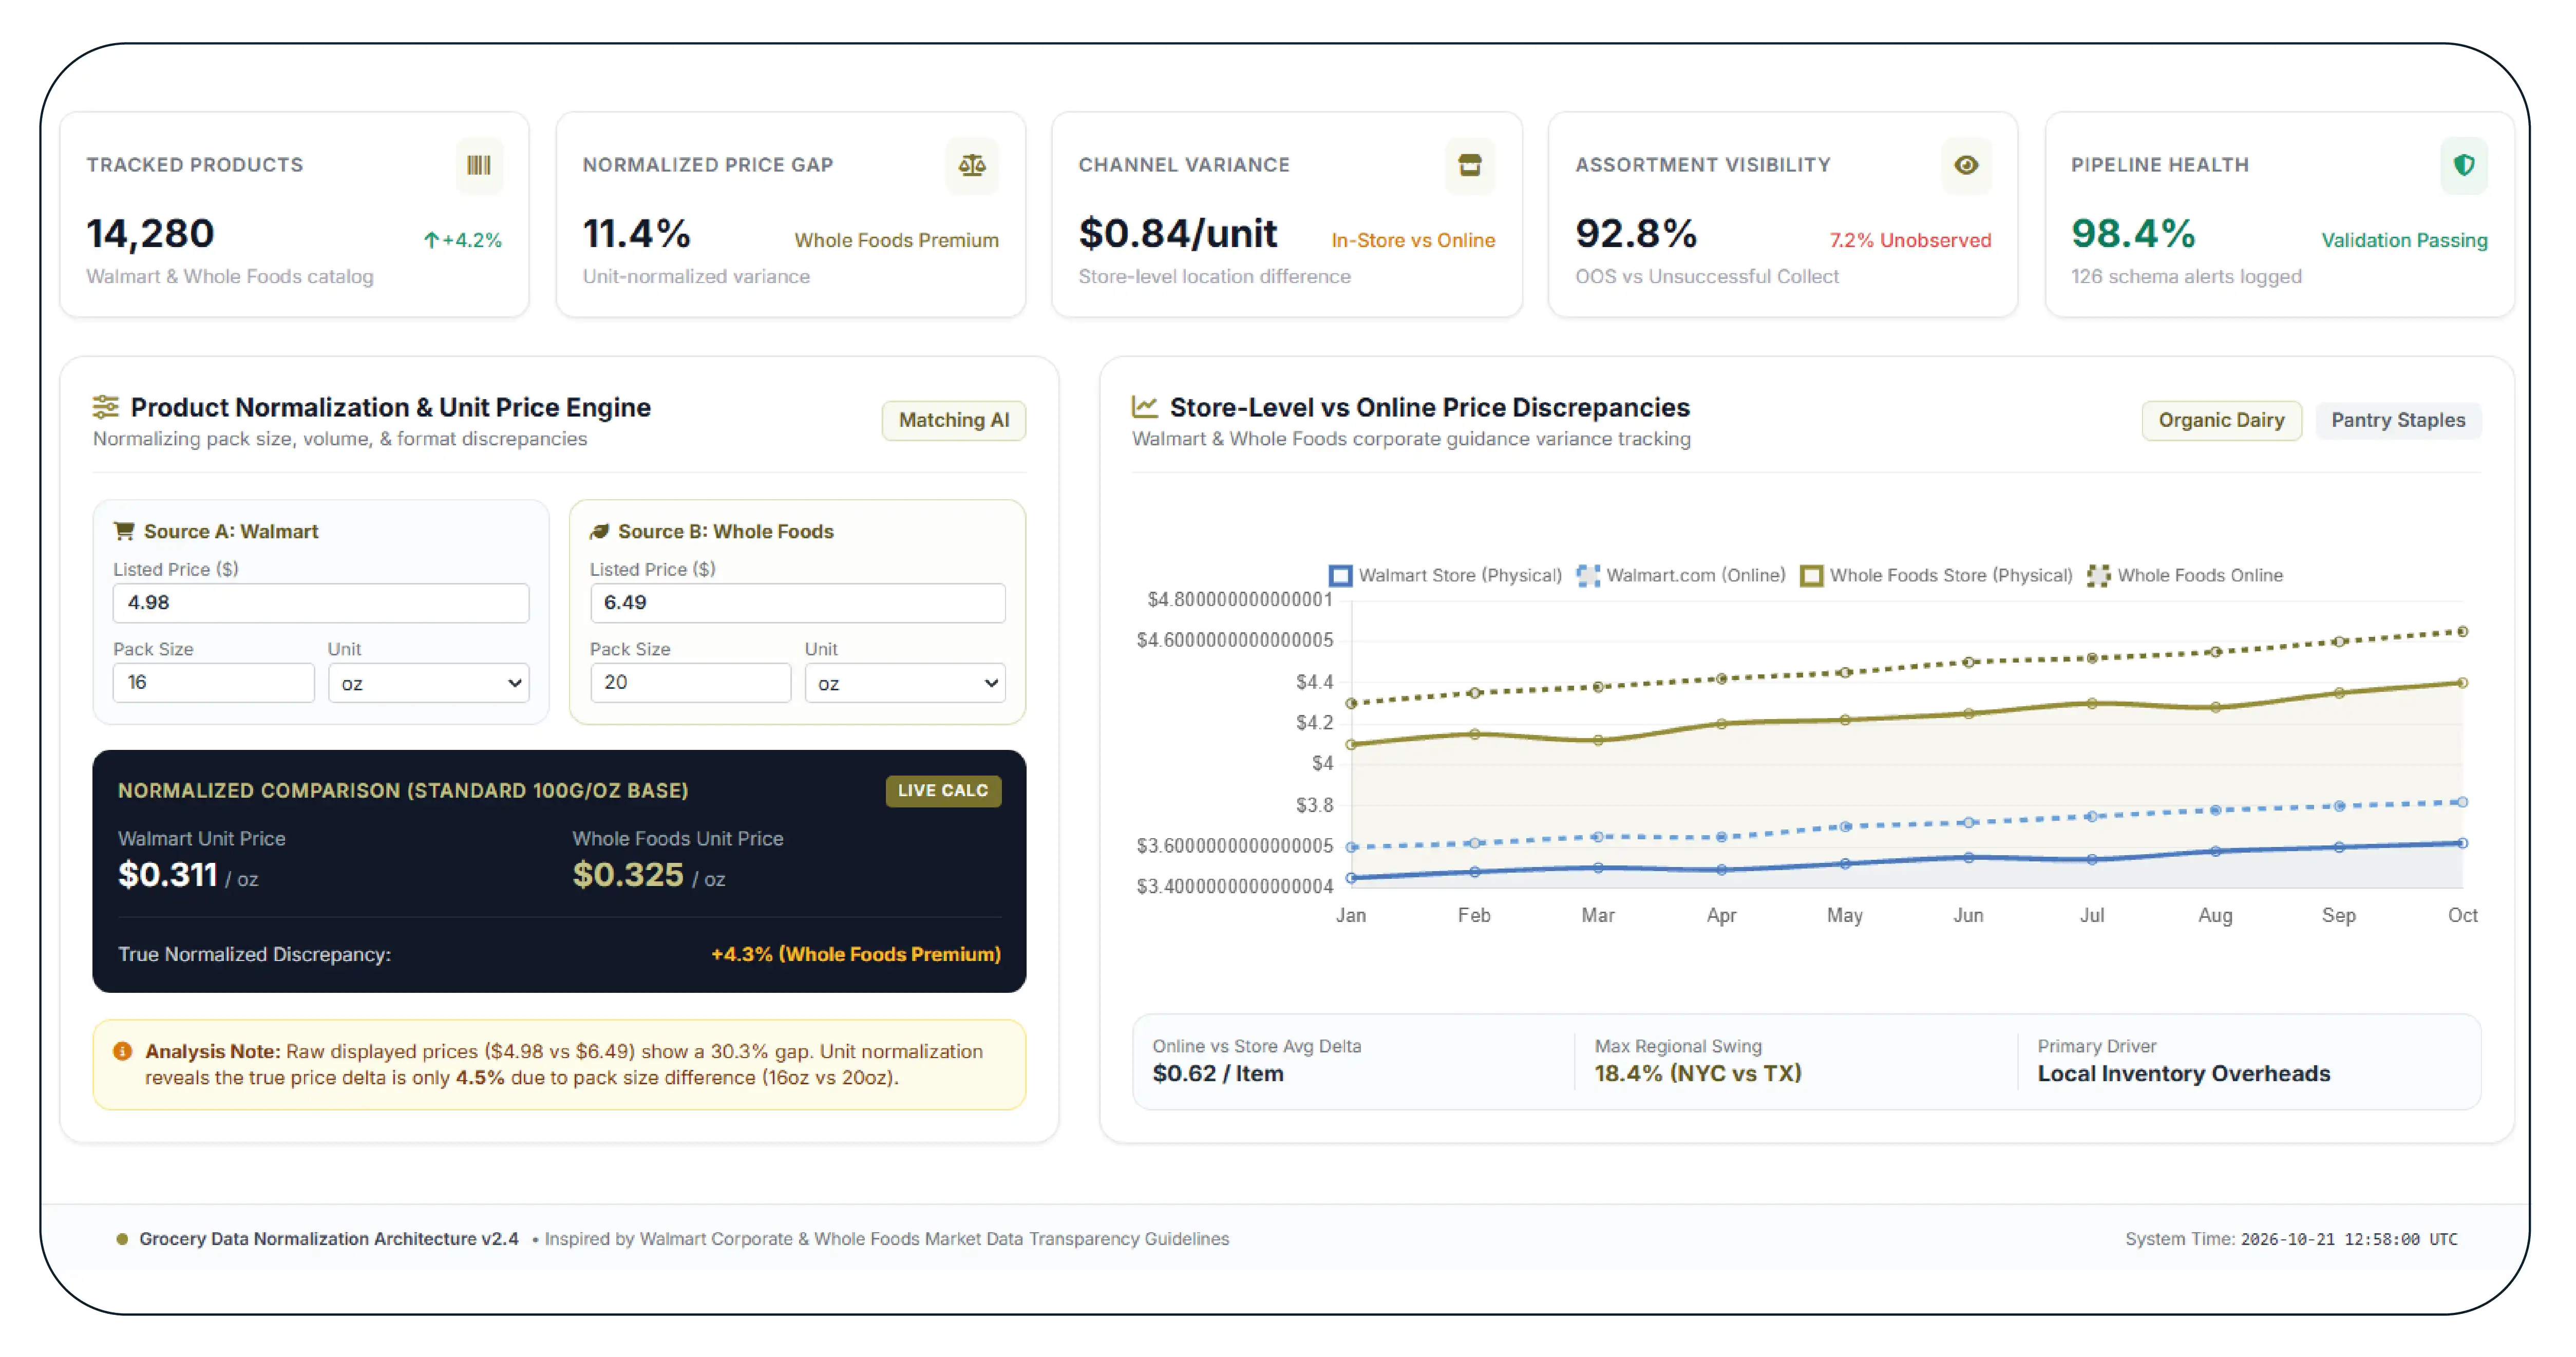The image size is (2576, 1357).
Task: Open the Whole Foods Unit dropdown showing oz
Action: click(905, 683)
